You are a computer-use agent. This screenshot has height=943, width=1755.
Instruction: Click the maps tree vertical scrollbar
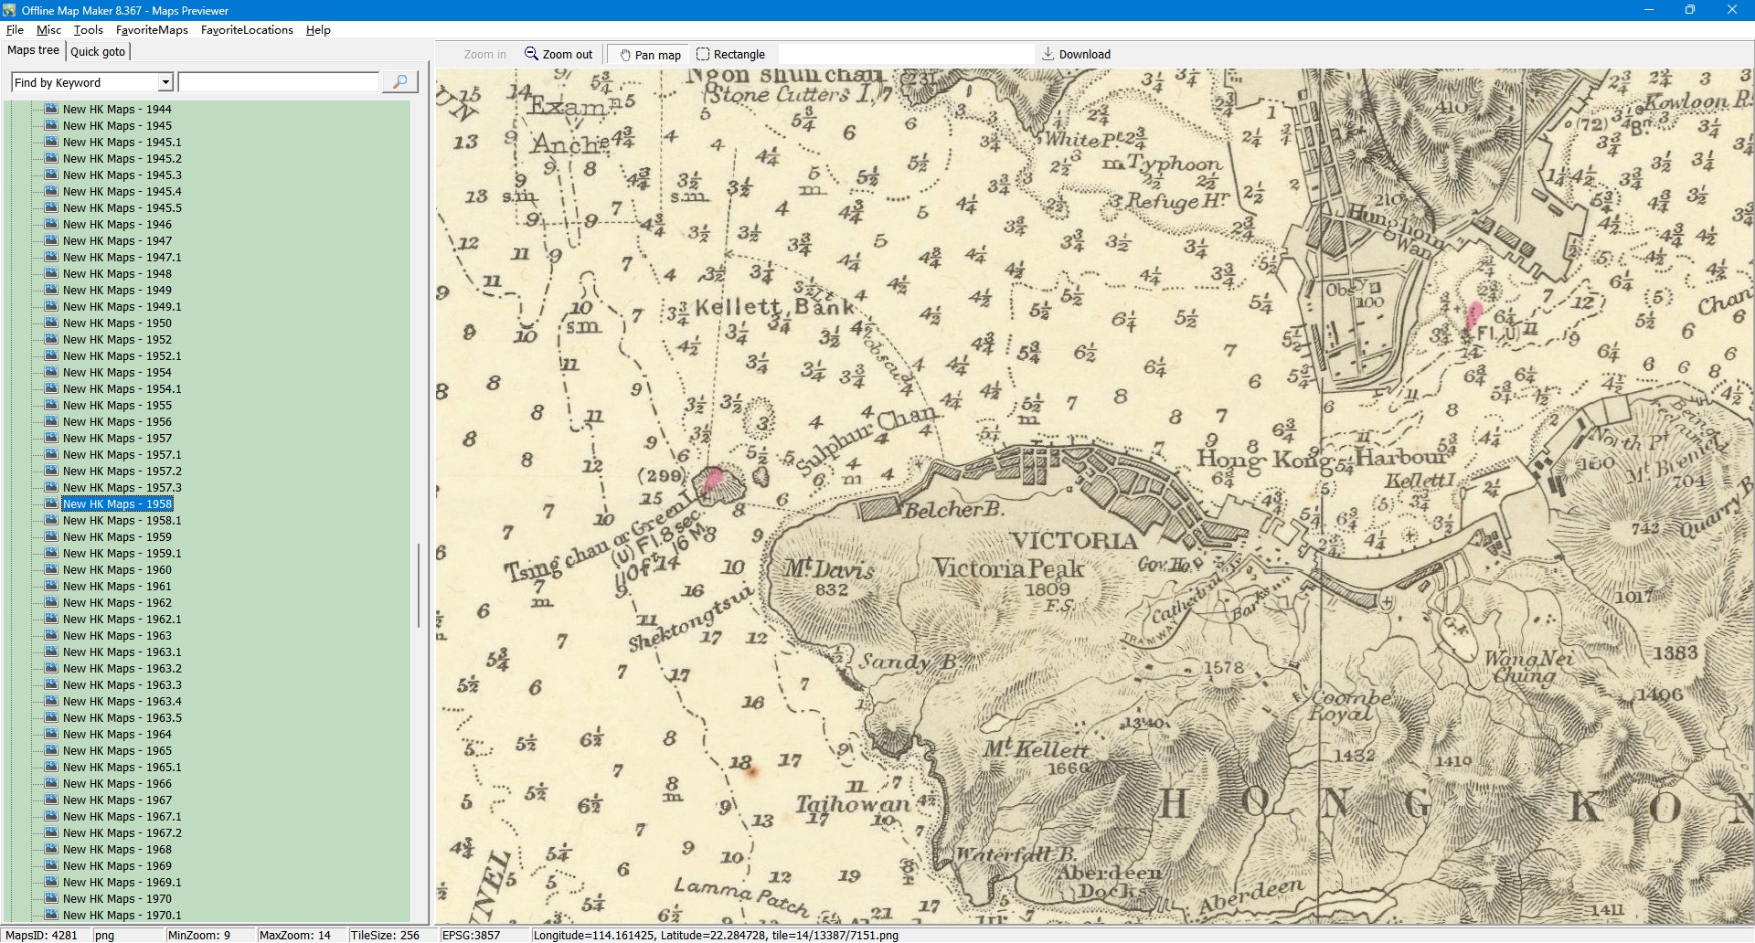tap(419, 585)
